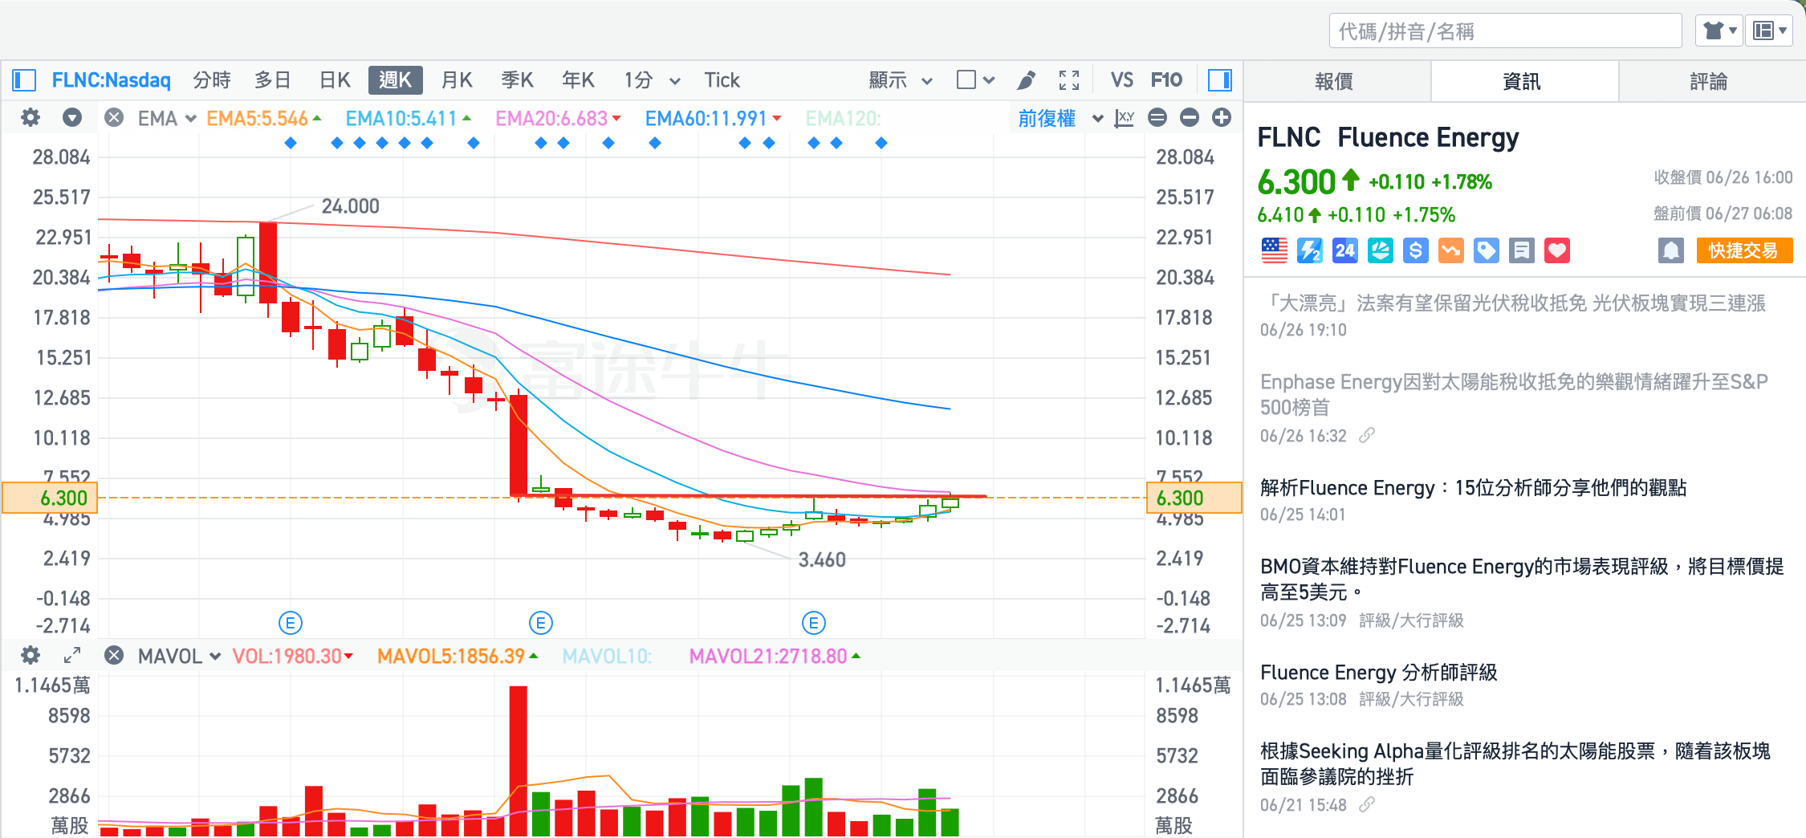The image size is (1806, 838).
Task: Switch to 月K monthly chart
Action: 457,80
